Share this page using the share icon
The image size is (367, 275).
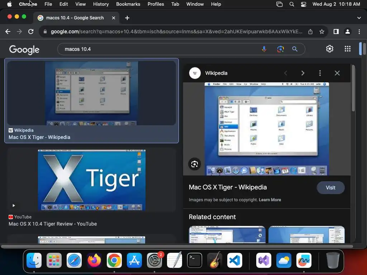click(x=310, y=32)
